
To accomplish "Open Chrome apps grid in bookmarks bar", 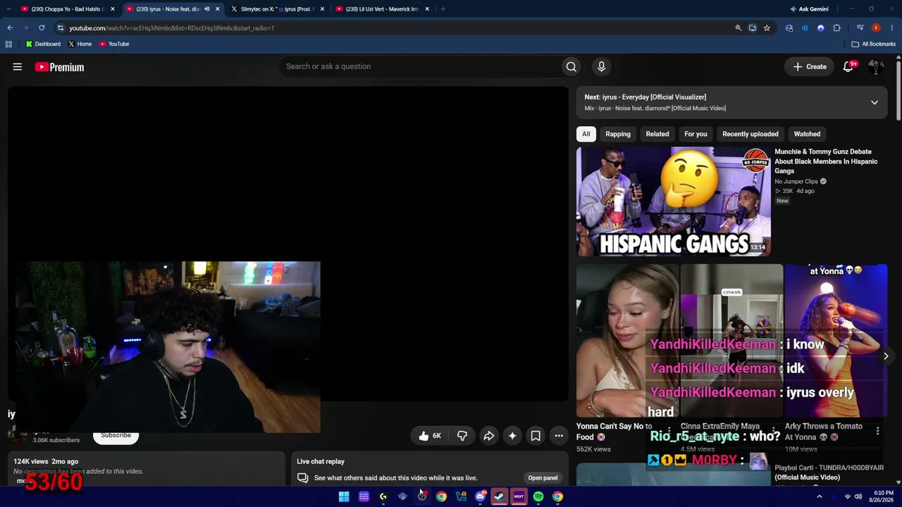I will tap(8, 44).
